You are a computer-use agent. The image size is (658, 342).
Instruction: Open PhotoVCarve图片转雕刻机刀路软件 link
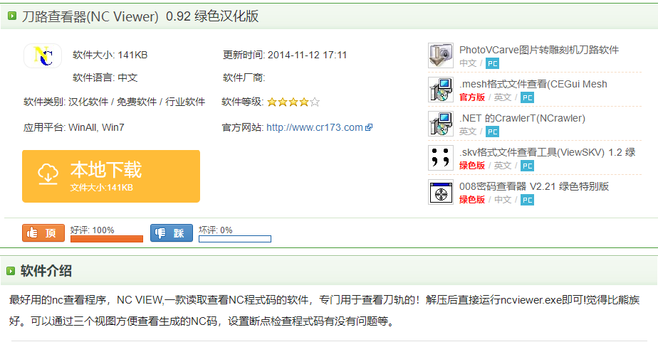[x=539, y=50]
